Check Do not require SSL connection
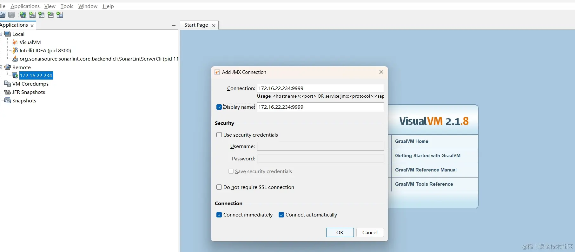 (x=219, y=187)
